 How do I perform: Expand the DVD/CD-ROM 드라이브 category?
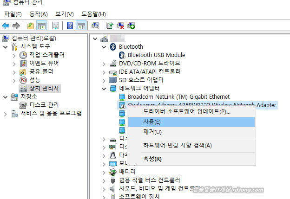[x=103, y=64]
